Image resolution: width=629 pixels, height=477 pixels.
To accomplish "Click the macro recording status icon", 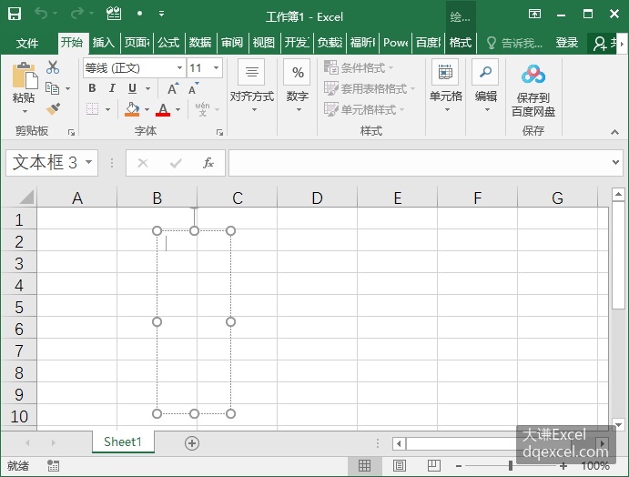I will click(x=53, y=466).
